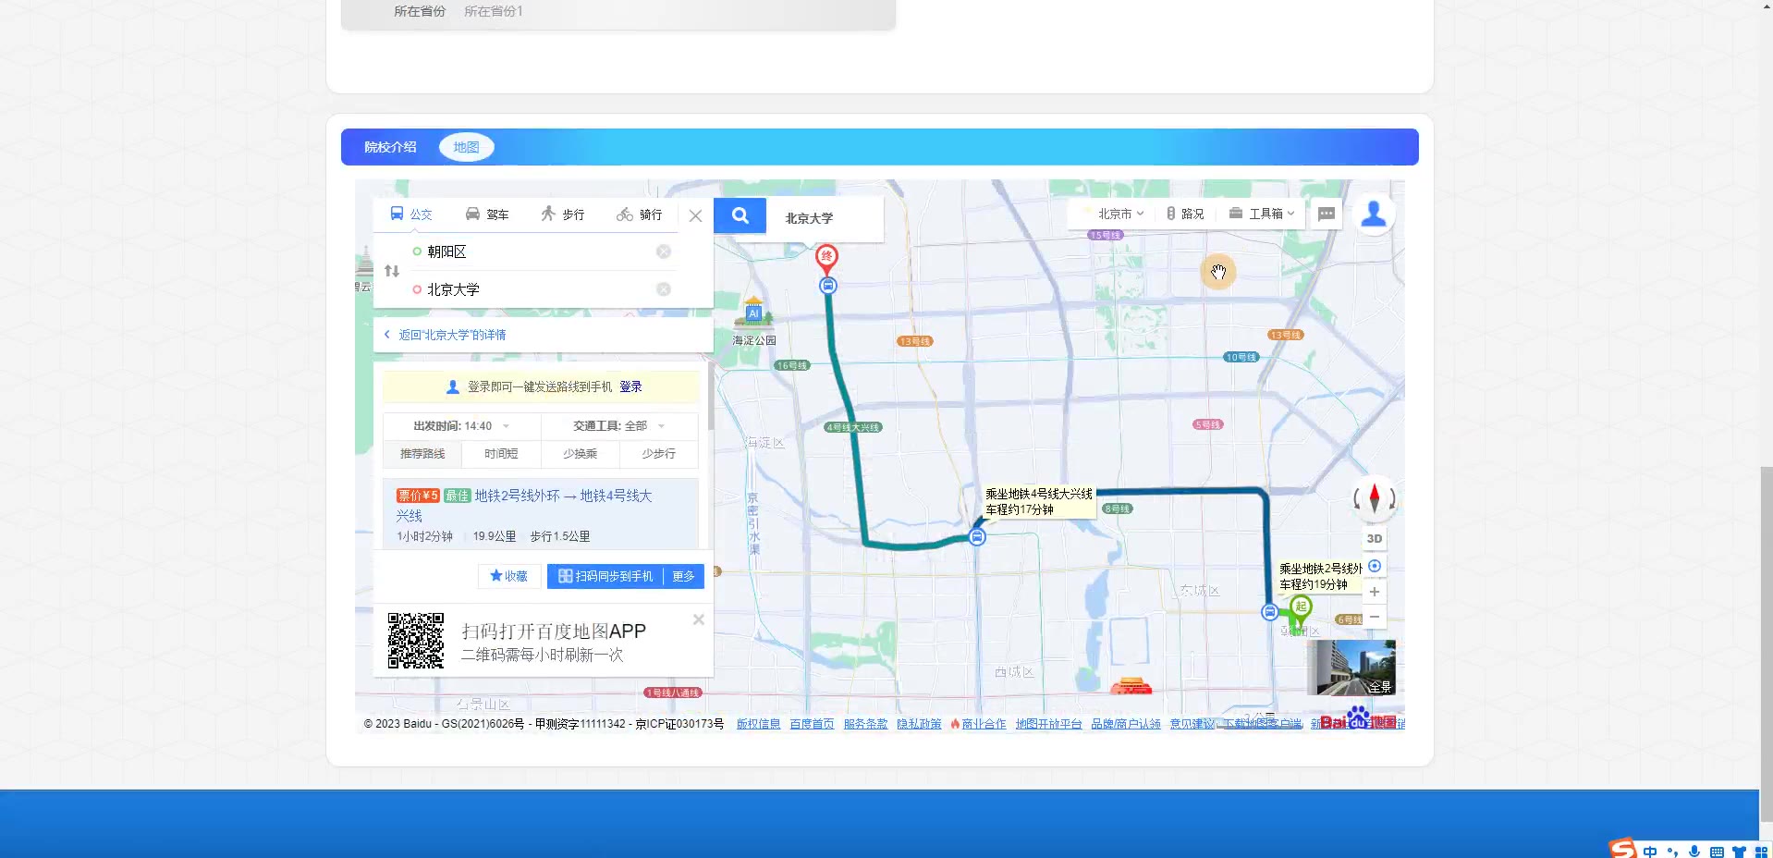The image size is (1773, 858).
Task: Open the 品牌/商户认领 link
Action: pos(1126,724)
